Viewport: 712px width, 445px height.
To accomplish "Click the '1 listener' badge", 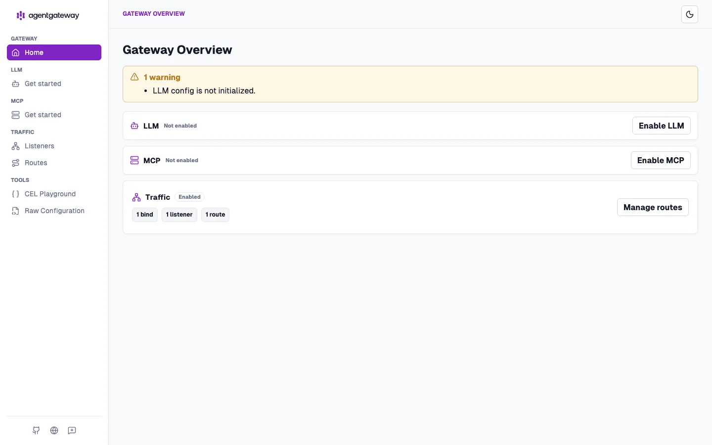I will coord(179,215).
